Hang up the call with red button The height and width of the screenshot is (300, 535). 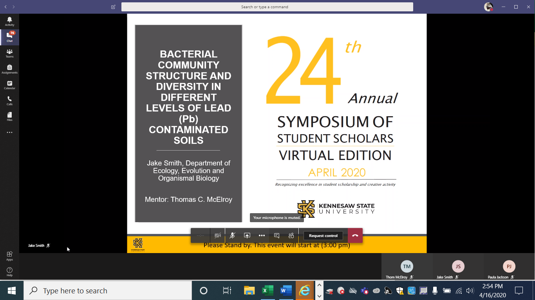click(x=355, y=235)
